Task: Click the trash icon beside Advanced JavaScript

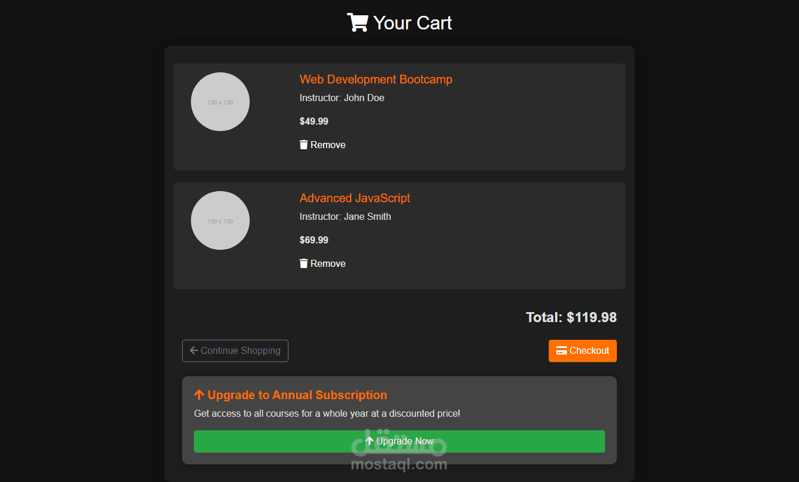Action: [304, 263]
